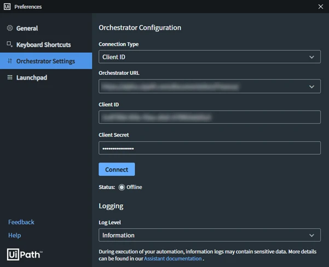The height and width of the screenshot is (267, 329).
Task: Open the Feedback link
Action: point(21,222)
